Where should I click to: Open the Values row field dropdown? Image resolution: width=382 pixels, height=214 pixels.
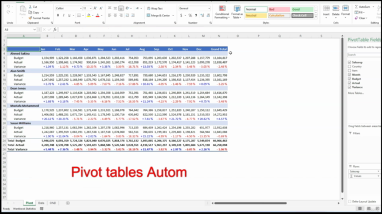[378, 176]
